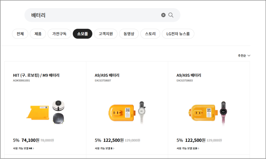Open the HIT (구. 로보킹) / M9 배터리 product title
This screenshot has width=266, height=159.
(x=36, y=75)
